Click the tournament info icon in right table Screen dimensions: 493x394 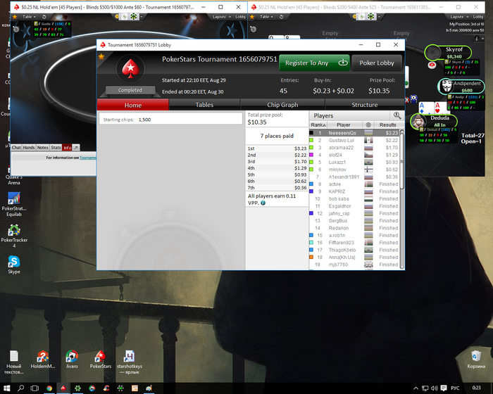click(477, 38)
